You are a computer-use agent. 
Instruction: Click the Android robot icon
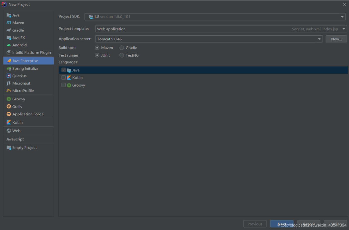(9, 45)
